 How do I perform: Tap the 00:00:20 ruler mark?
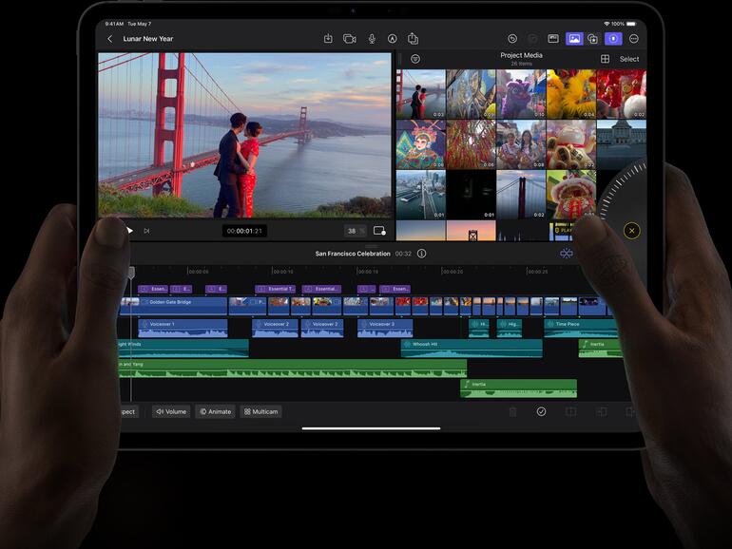[x=452, y=271]
